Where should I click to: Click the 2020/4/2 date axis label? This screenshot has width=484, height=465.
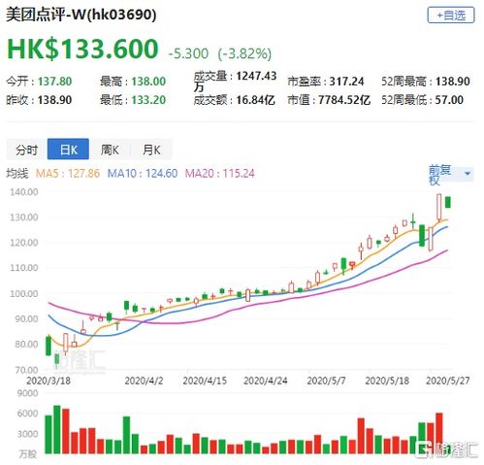pyautogui.click(x=144, y=381)
